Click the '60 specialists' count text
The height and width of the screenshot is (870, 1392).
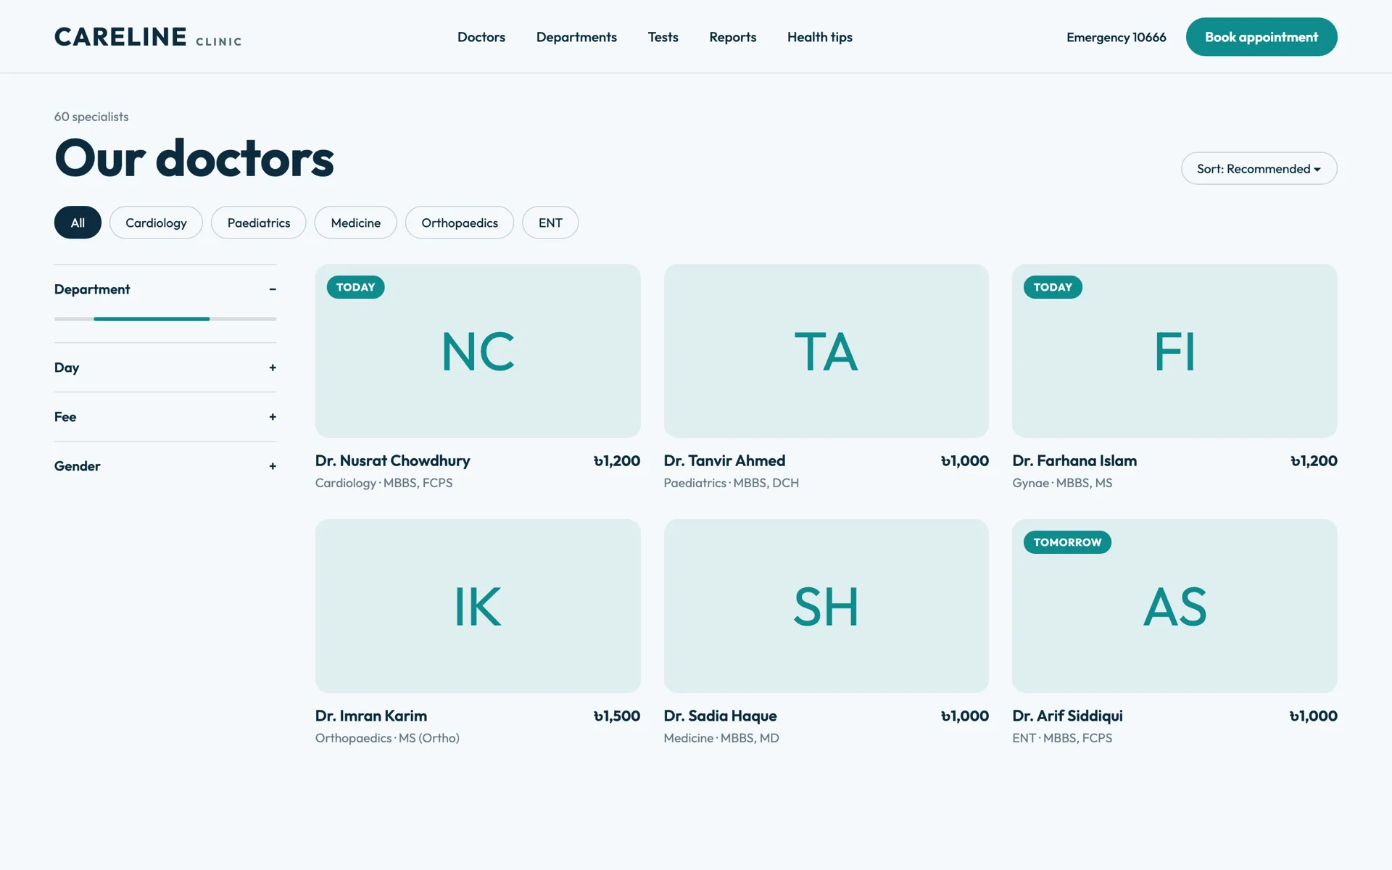(91, 117)
